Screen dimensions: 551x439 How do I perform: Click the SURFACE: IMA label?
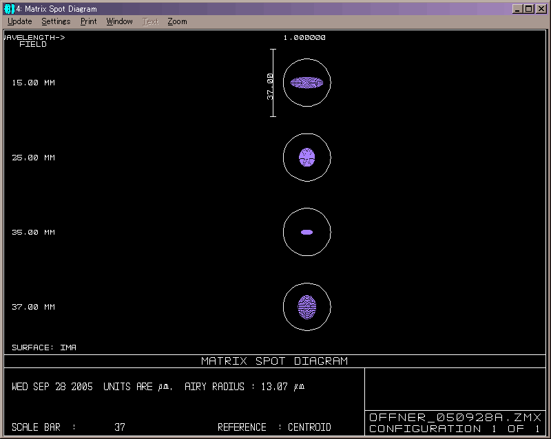click(44, 347)
